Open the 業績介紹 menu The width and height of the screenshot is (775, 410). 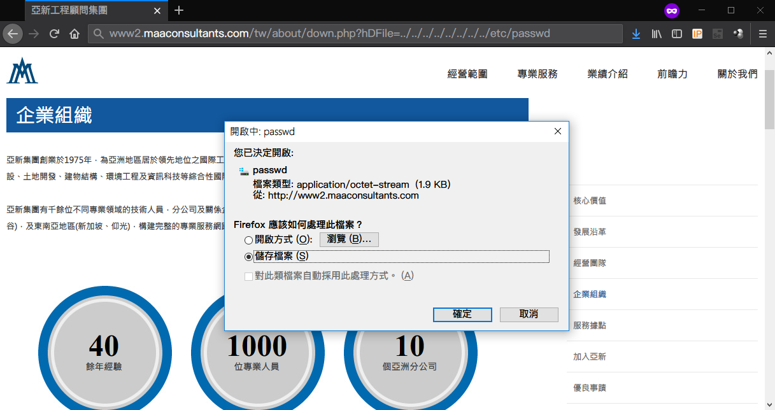click(608, 74)
